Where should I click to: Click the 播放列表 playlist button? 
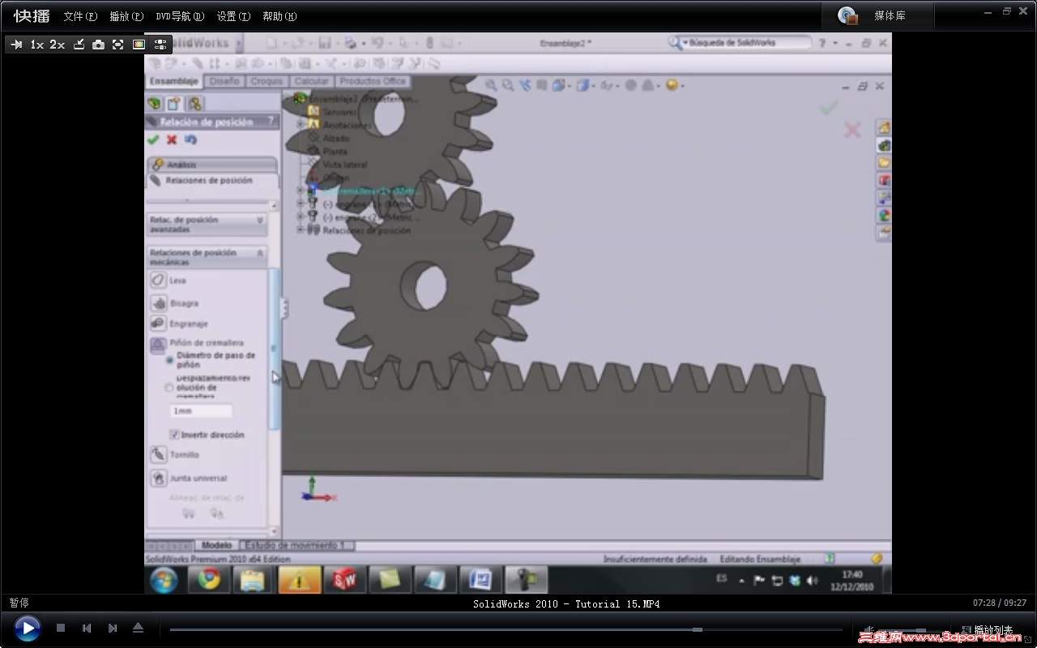pos(986,629)
